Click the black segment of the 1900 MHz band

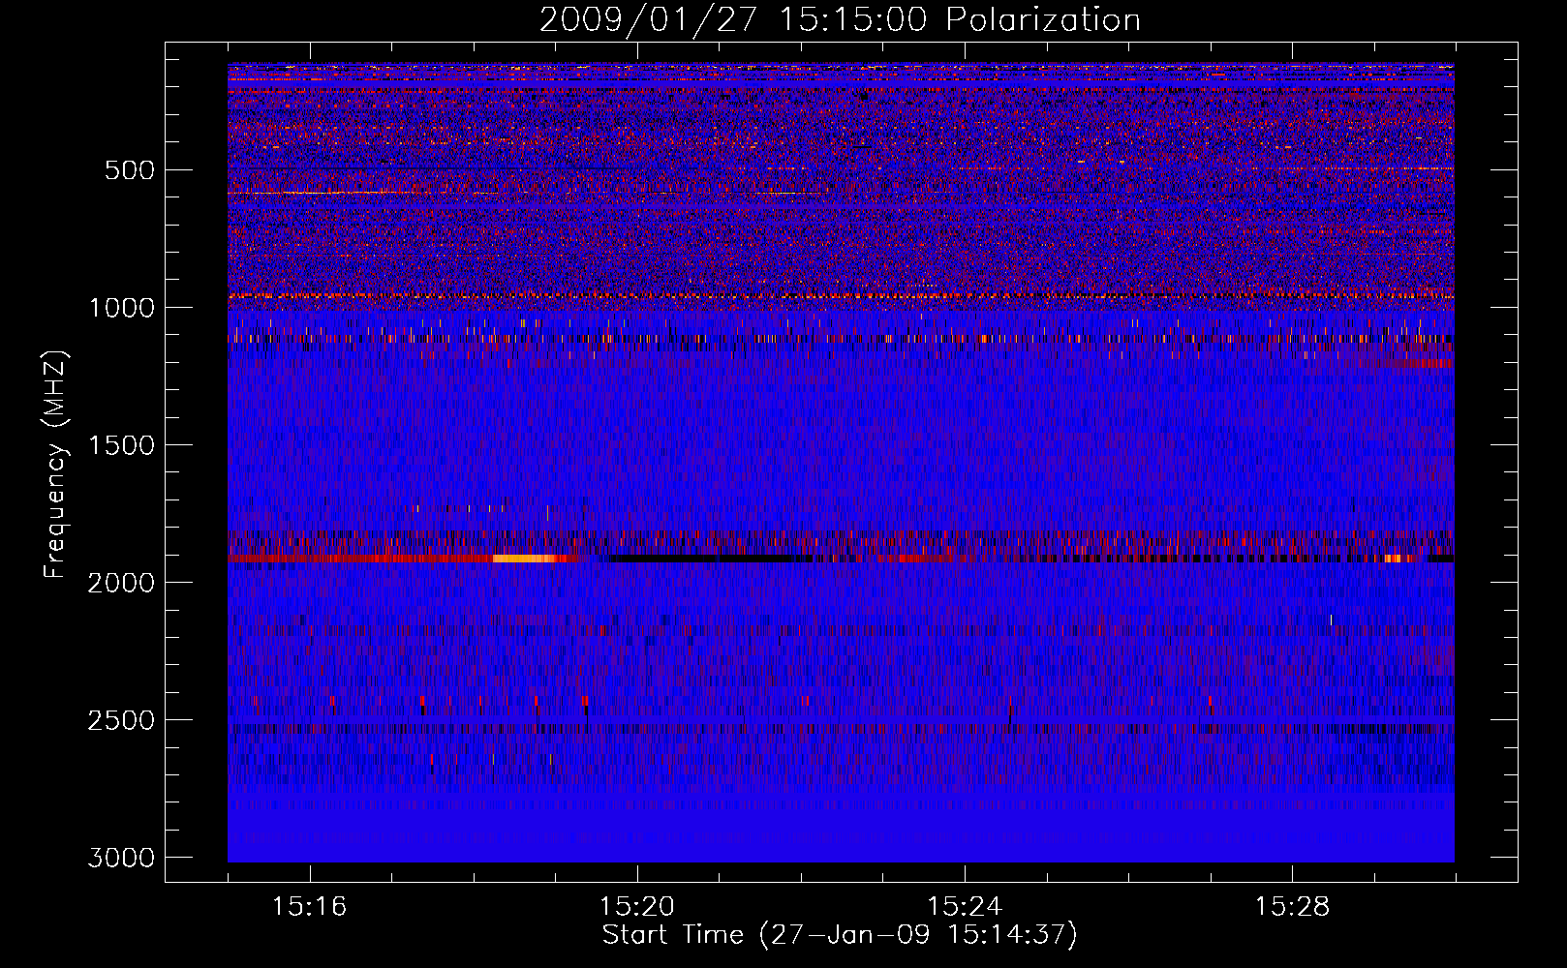[705, 559]
